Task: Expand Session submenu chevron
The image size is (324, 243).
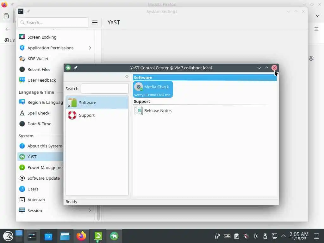Action: tap(90, 210)
